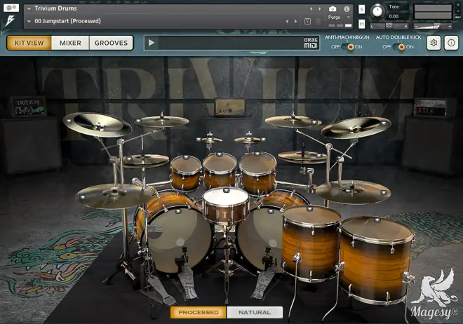Image resolution: width=463 pixels, height=324 pixels.
Task: Open the largest floor tom options arrow
Action: click(377, 220)
